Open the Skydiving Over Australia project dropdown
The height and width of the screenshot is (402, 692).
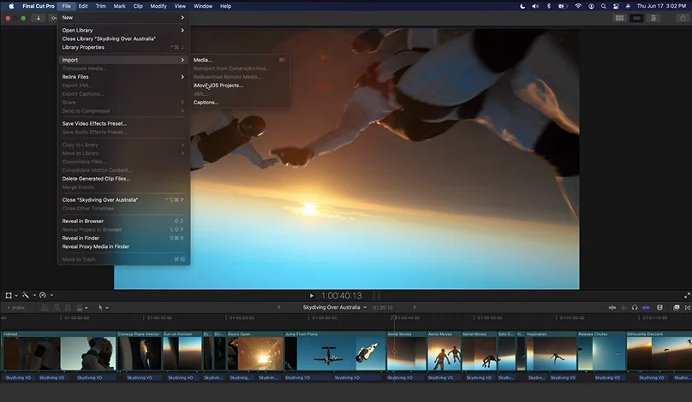pos(335,307)
